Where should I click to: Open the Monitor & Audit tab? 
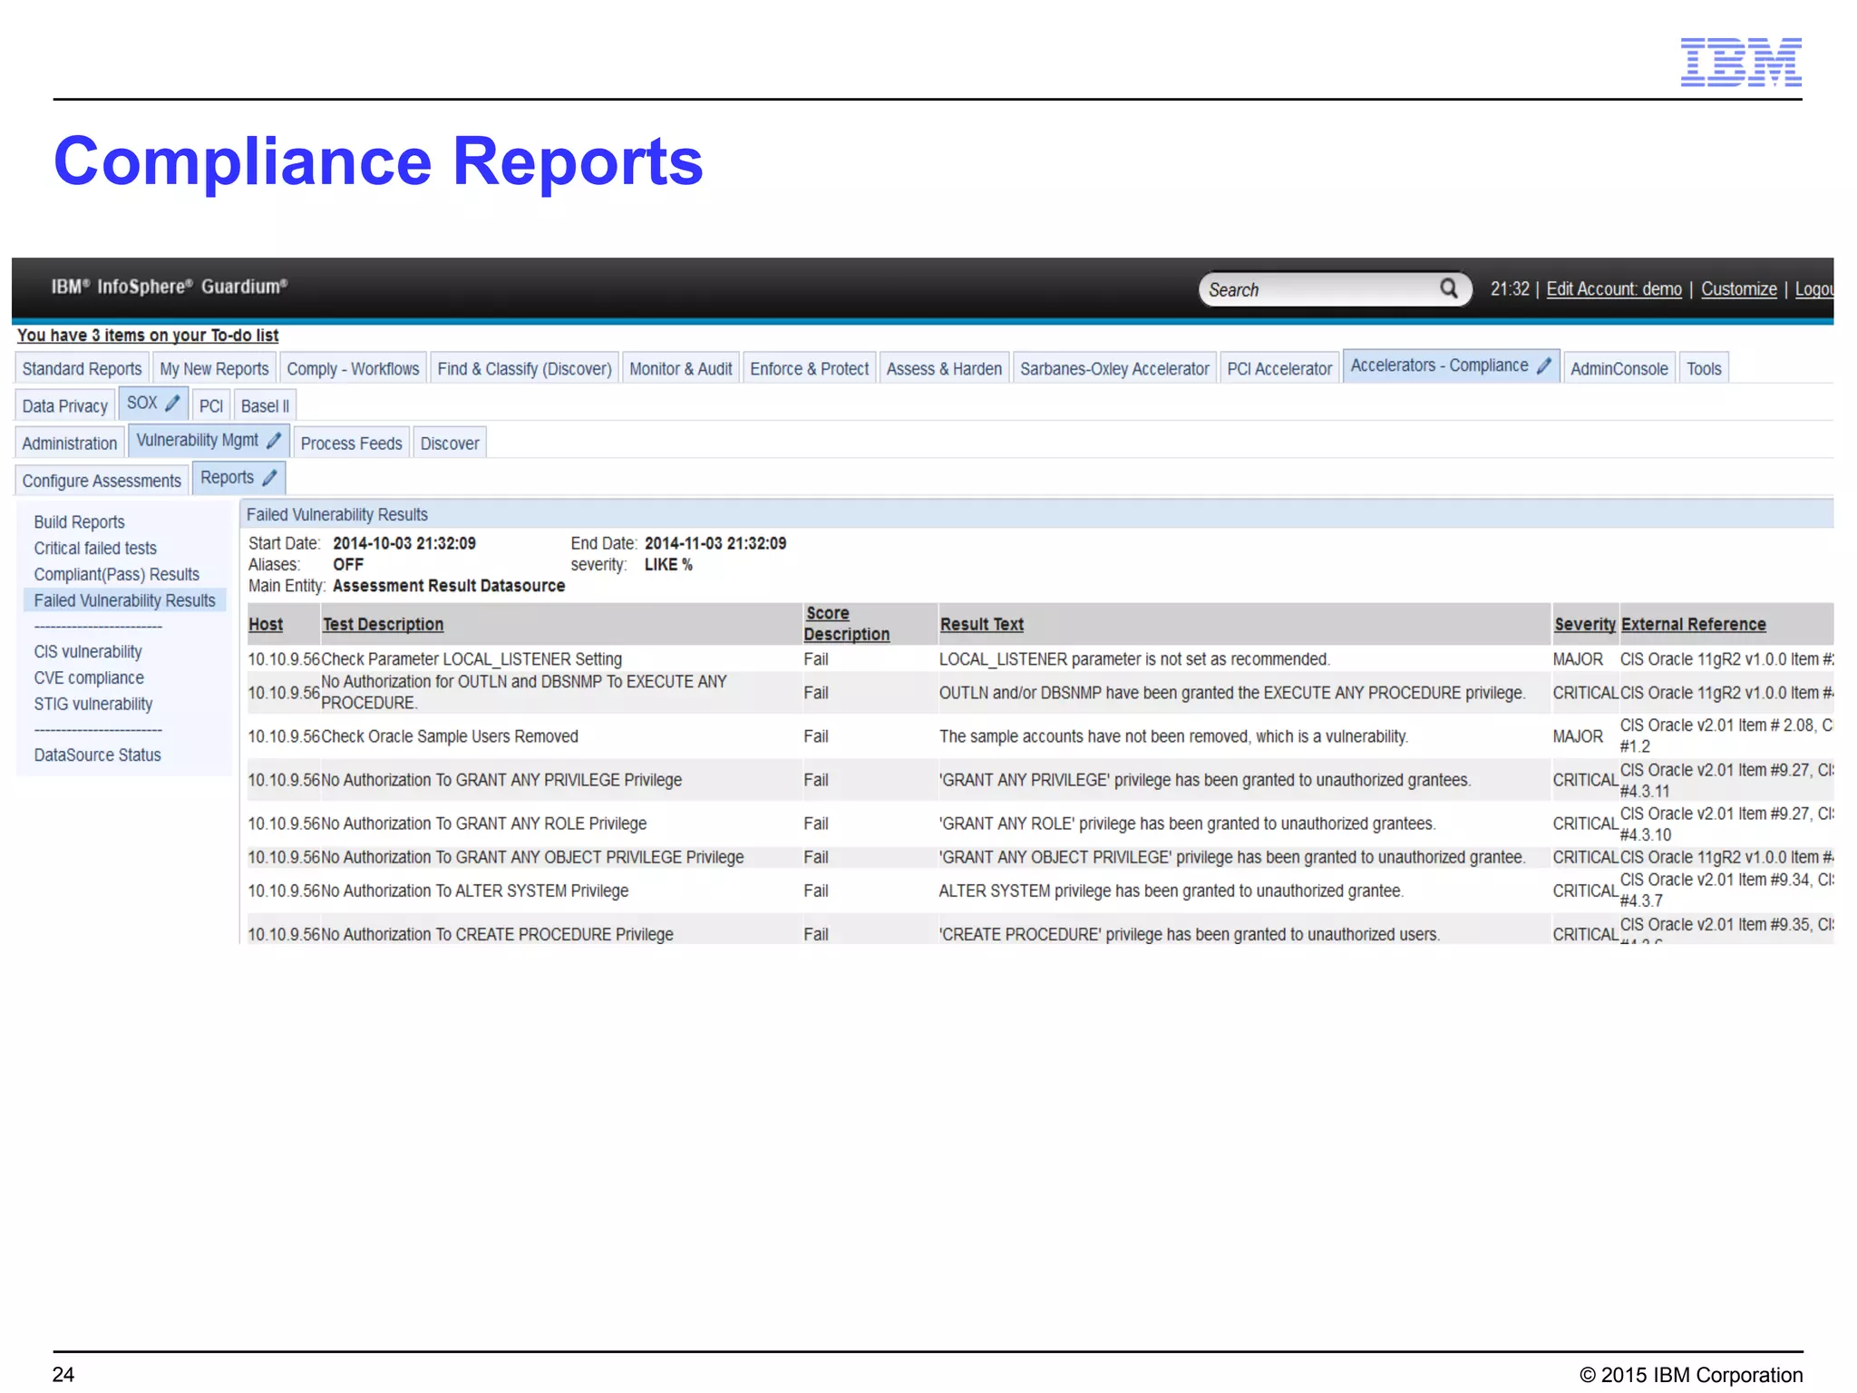click(680, 369)
